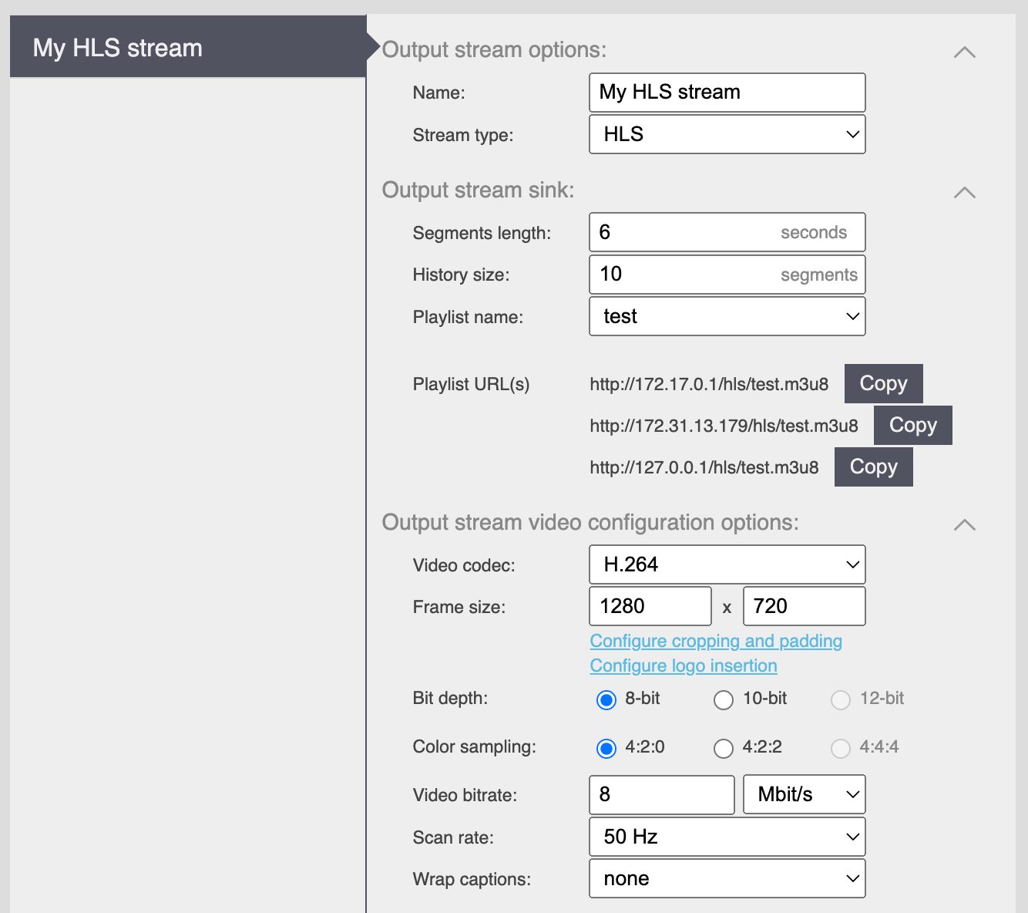Image resolution: width=1028 pixels, height=913 pixels.
Task: Select 4:2:0 color sampling
Action: coord(606,748)
